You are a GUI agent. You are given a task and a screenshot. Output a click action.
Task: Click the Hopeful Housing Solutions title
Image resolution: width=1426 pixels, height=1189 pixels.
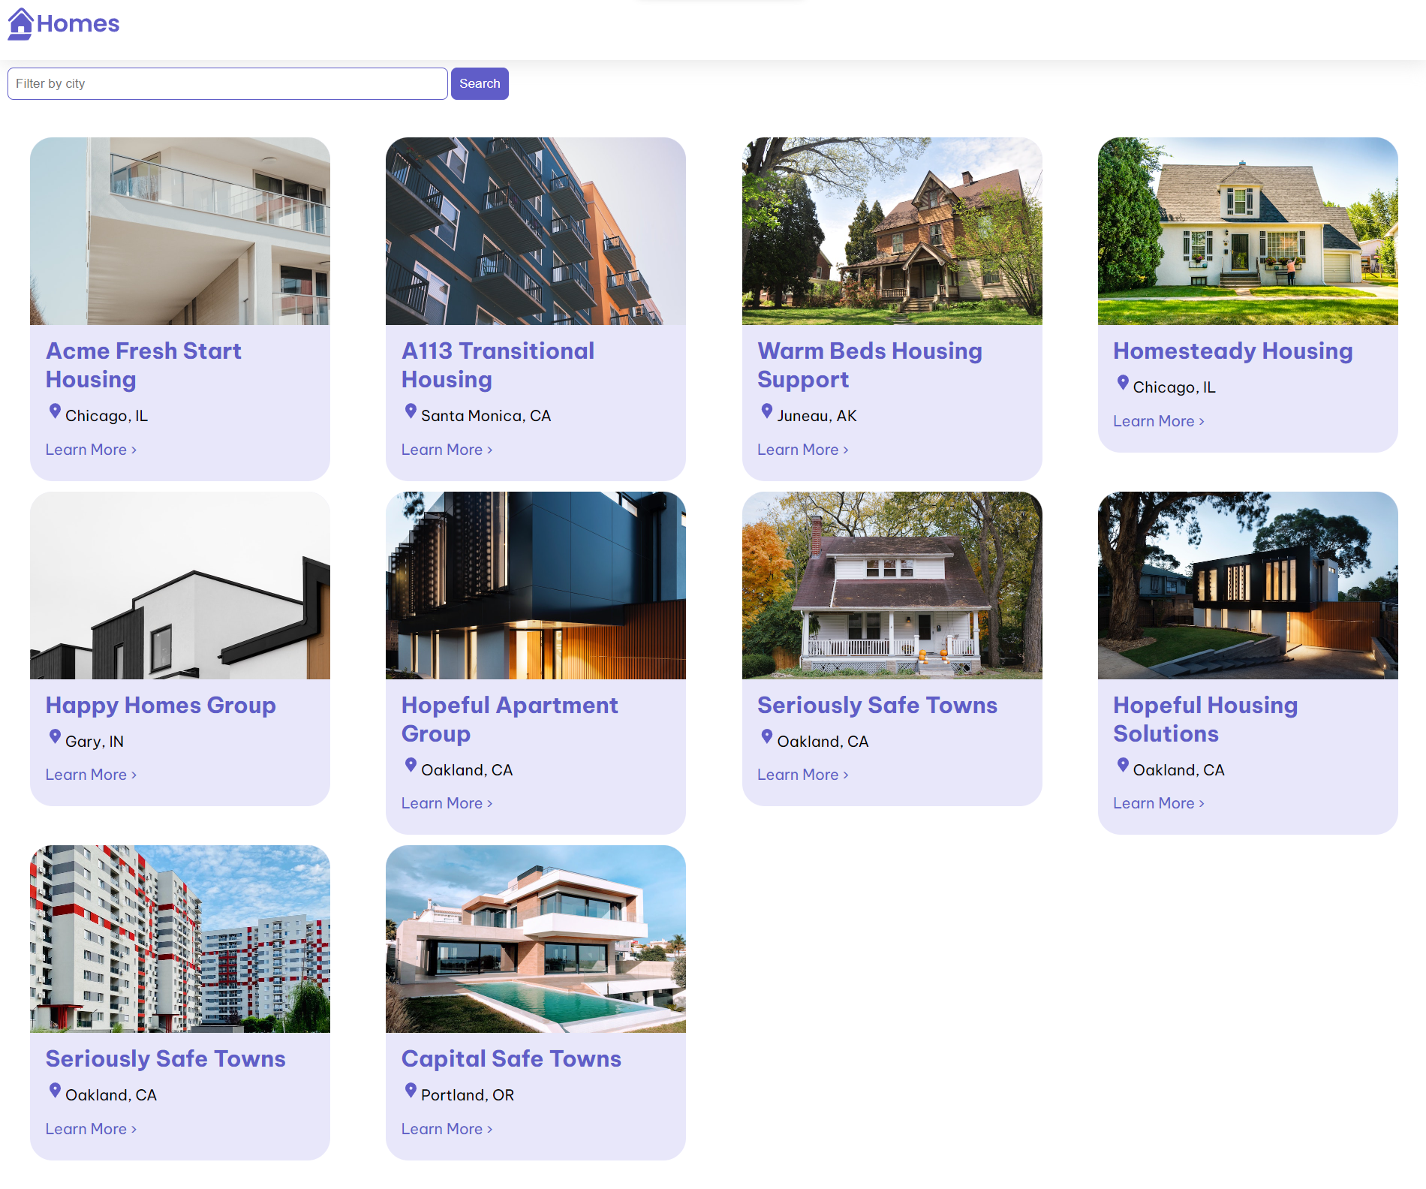click(x=1205, y=719)
